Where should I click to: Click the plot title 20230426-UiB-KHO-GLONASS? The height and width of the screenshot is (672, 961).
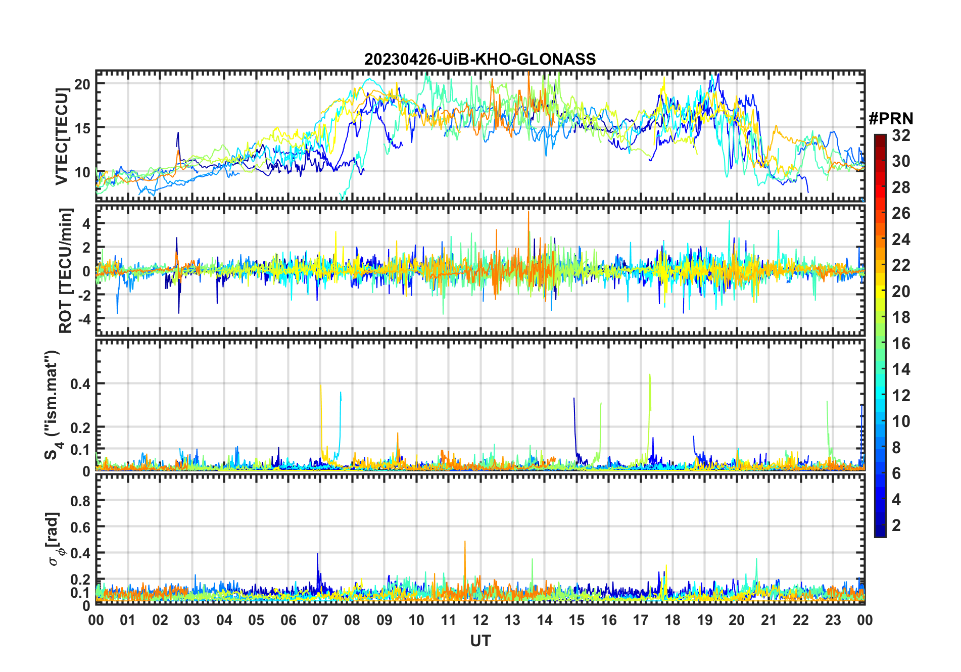[x=480, y=59]
